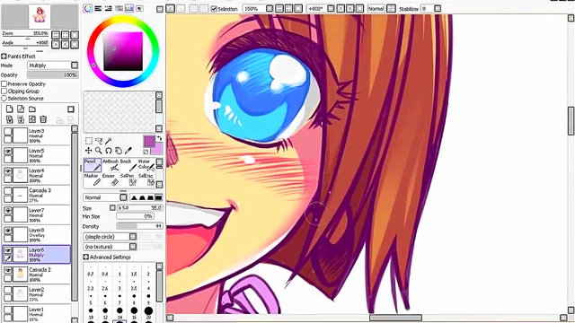The image size is (575, 323).
Task: Pick the move tool
Action: [89, 151]
